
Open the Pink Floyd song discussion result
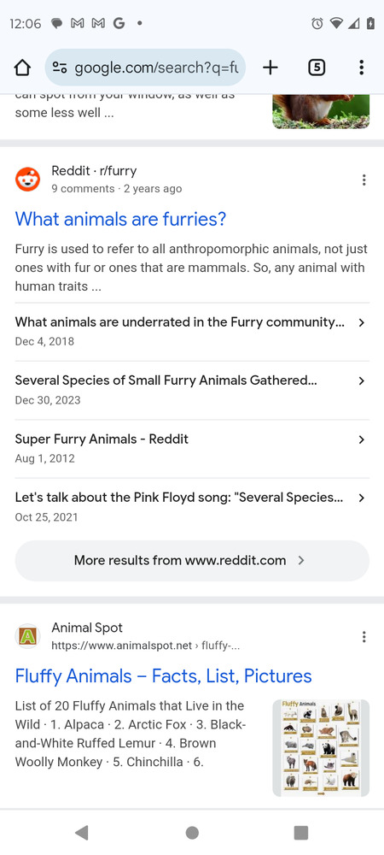pyautogui.click(x=191, y=507)
